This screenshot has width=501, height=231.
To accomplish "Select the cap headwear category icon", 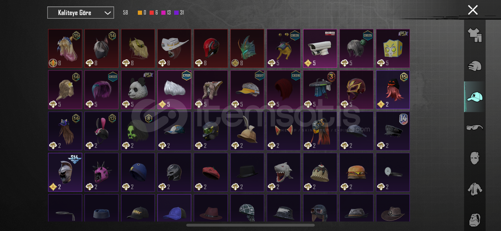I will 475,97.
